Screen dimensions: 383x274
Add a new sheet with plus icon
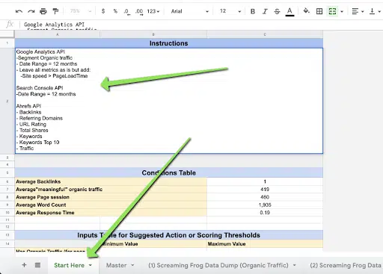point(24,265)
